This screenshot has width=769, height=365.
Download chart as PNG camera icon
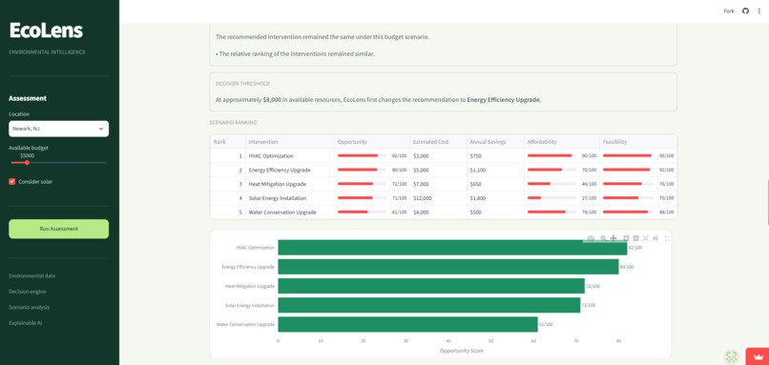point(591,238)
